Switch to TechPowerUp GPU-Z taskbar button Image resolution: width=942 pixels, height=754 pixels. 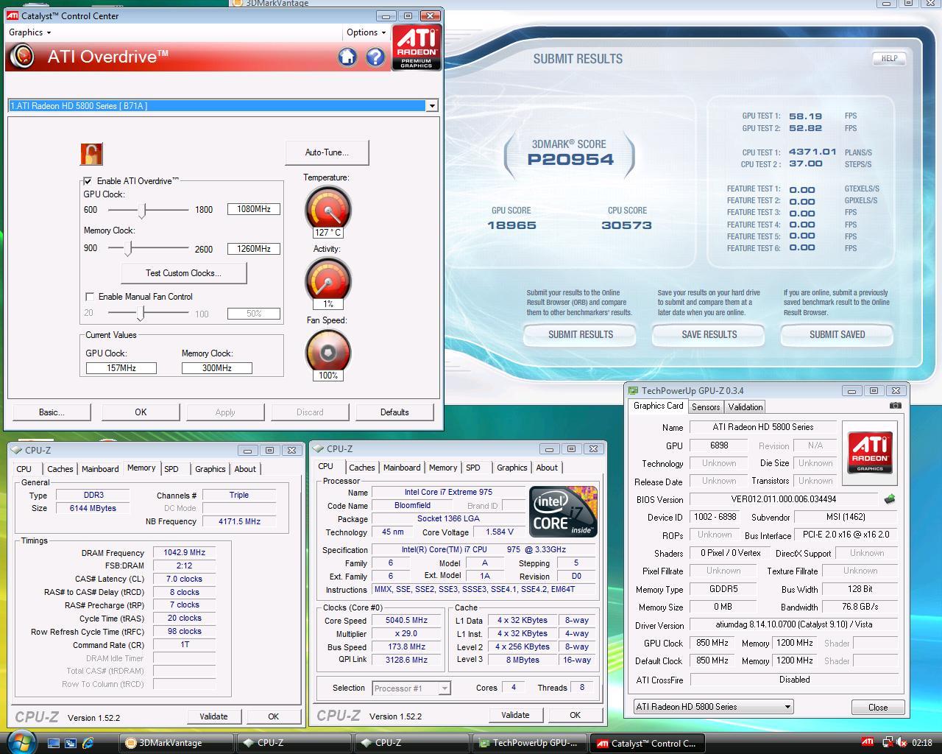coord(530,743)
